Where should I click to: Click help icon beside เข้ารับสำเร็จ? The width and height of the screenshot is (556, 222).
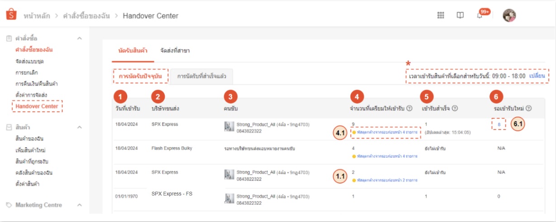tap(455, 108)
